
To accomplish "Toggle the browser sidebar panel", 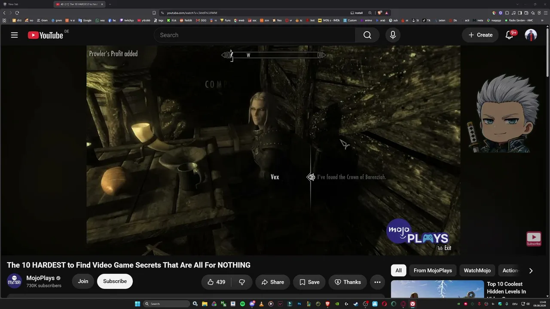I will coord(520,13).
